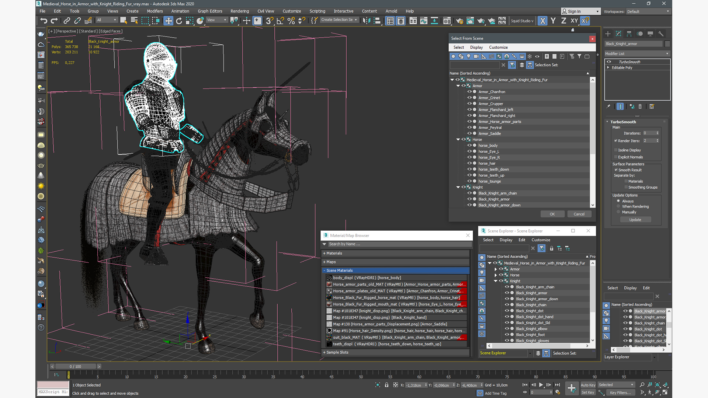Screen dimensions: 708x398
Task: Hide Armor_Chanfron via its eye icon
Action: (x=469, y=92)
